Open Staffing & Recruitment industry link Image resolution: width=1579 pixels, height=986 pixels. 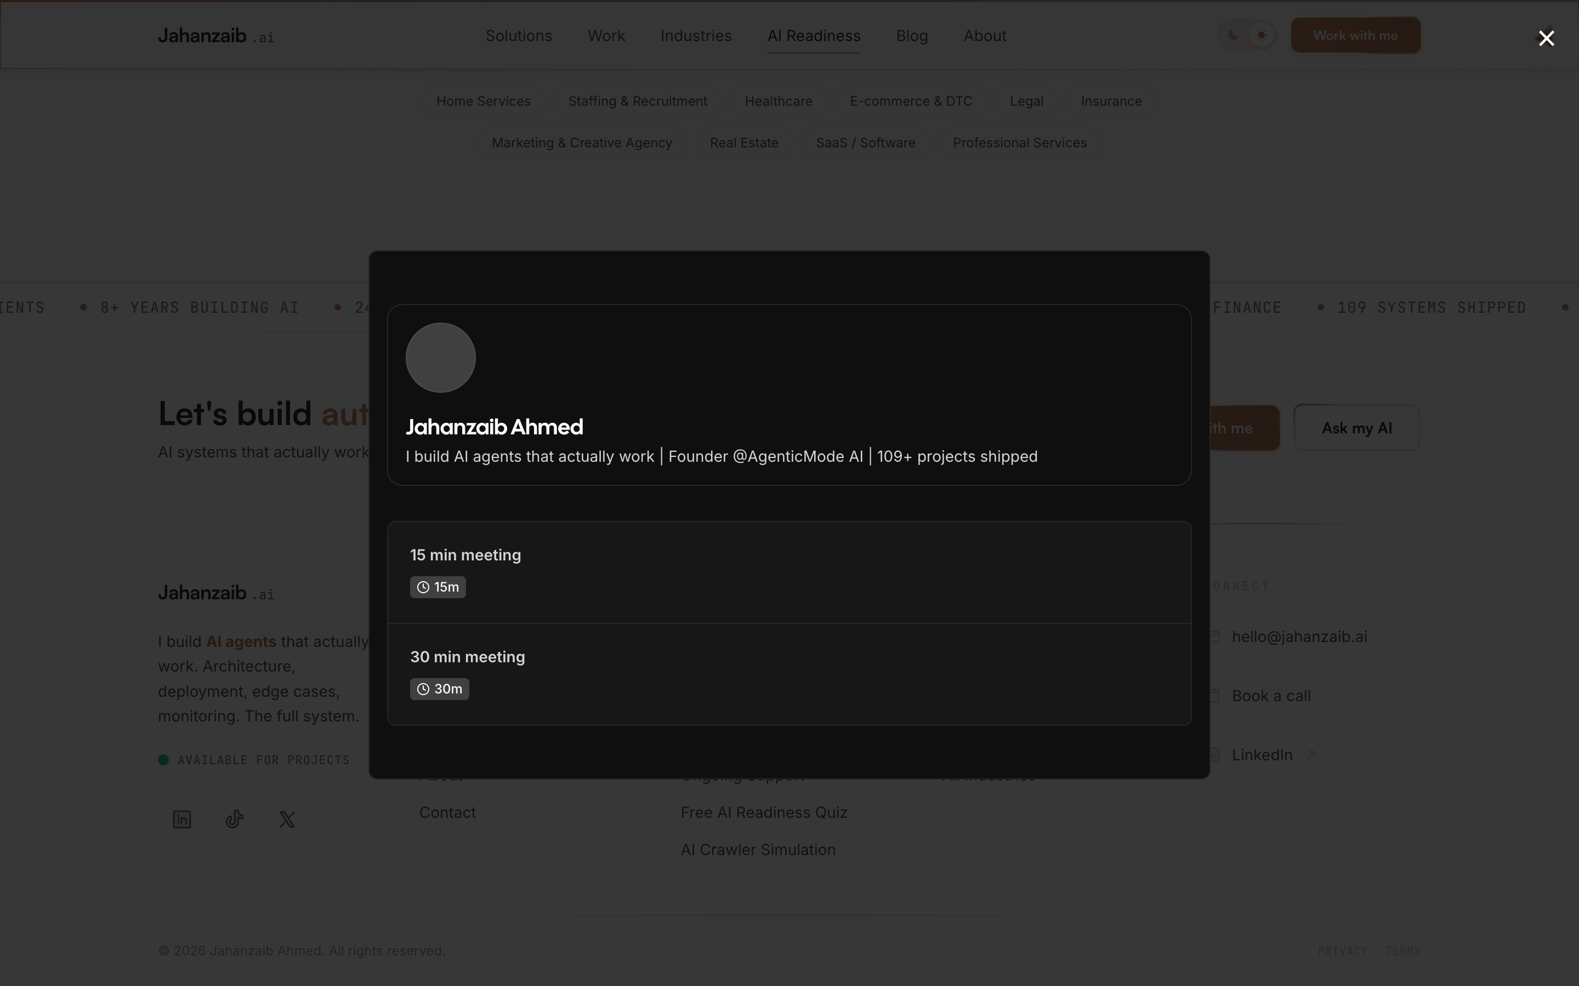638,101
